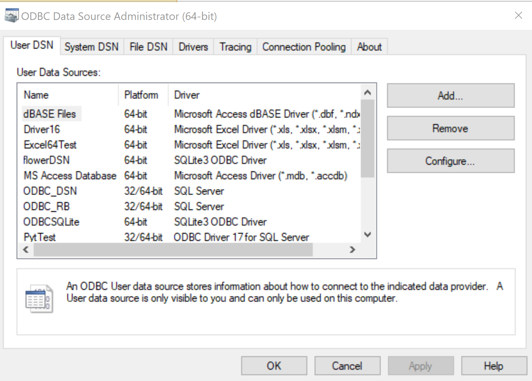Cancel the ODBC dialog
The height and width of the screenshot is (381, 532).
tap(347, 365)
